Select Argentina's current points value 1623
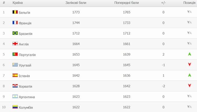The image size is (197, 112). click(x=76, y=97)
